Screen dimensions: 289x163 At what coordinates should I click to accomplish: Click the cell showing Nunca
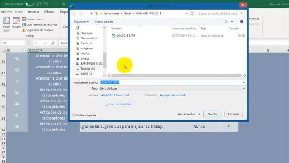coord(199,127)
